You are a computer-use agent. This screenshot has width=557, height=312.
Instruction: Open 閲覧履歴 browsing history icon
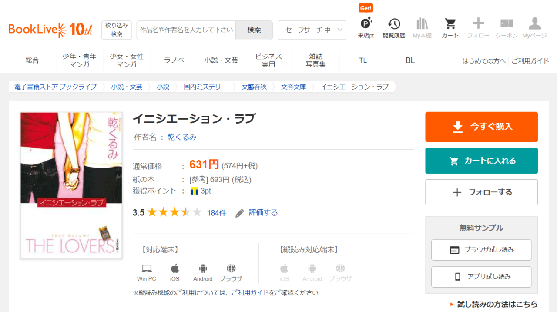point(394,28)
